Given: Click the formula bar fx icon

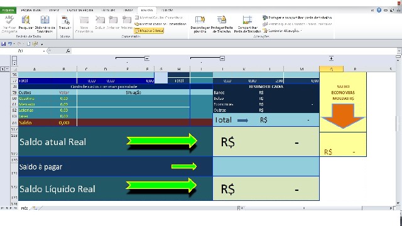Looking at the screenshot, I should click(68, 51).
